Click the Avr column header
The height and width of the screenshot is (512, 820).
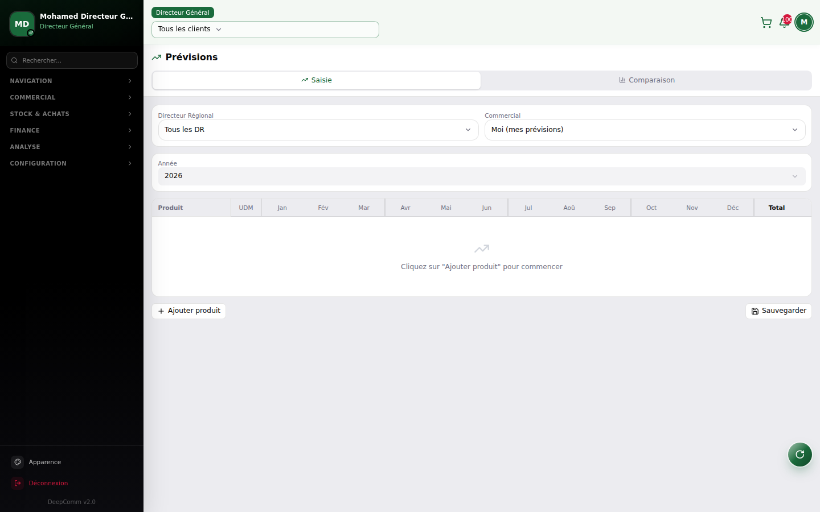pos(405,208)
